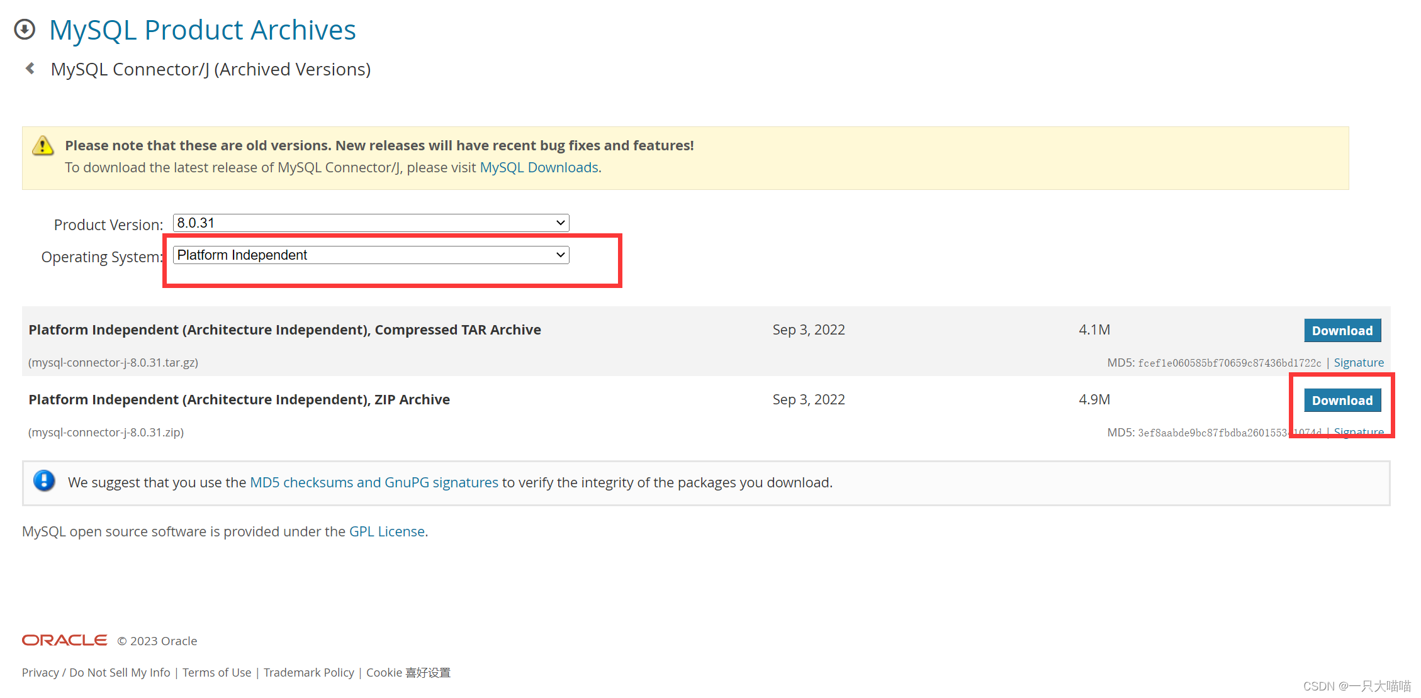Click the download circle icon beside MySQL Product Archives
This screenshot has width=1421, height=698.
25,30
